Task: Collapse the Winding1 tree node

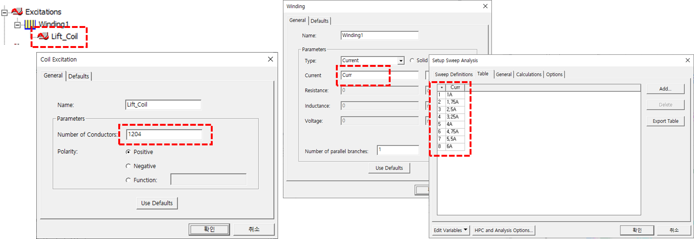Action: [17, 25]
